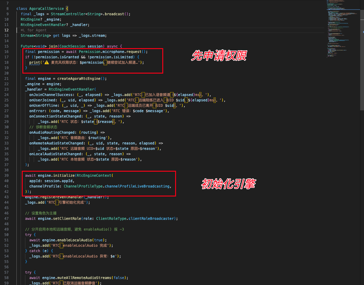
Task: Click clientRoleBroadcaster on line 47
Action: pyautogui.click(x=151, y=219)
